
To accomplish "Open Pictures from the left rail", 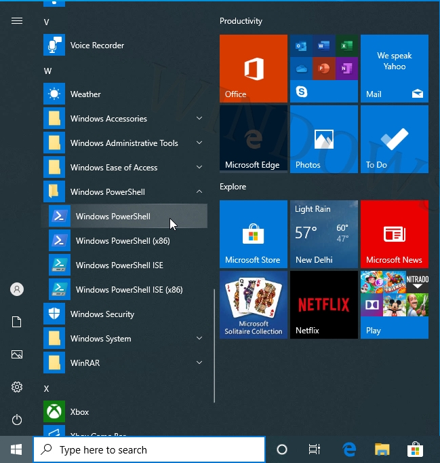I will (17, 354).
